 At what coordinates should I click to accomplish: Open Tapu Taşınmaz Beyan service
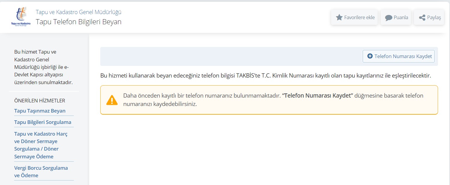click(40, 110)
